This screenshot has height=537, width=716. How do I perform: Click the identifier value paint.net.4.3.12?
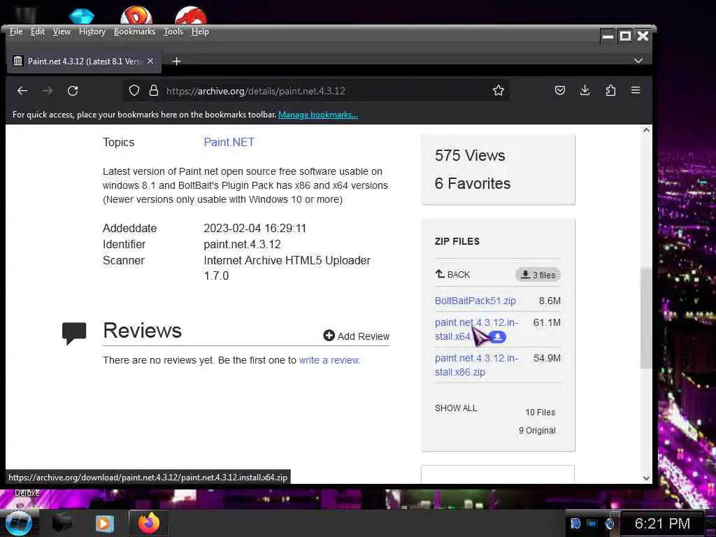(x=242, y=244)
